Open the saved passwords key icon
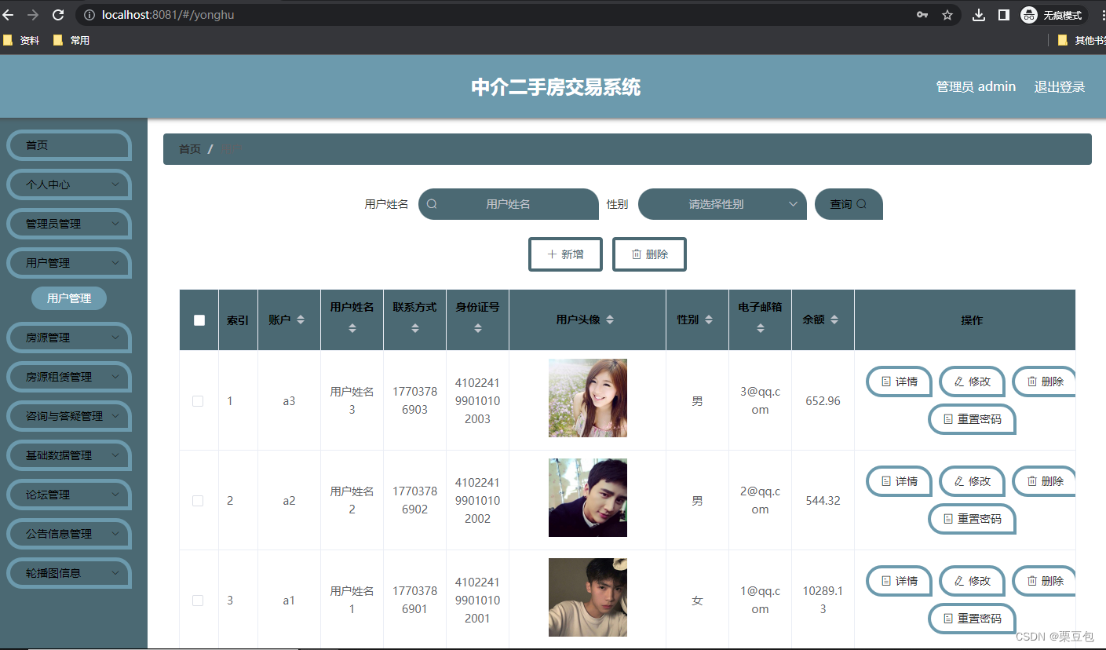Viewport: 1106px width, 650px height. (x=922, y=15)
